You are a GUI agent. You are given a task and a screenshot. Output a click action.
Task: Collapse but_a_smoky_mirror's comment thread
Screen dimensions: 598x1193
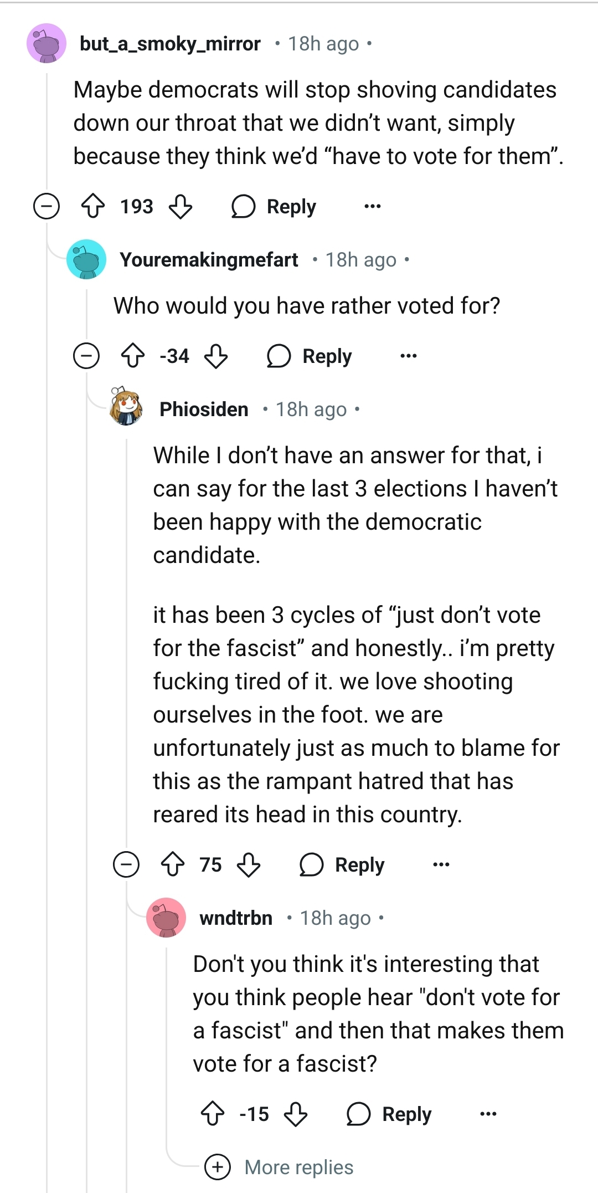[x=47, y=207]
